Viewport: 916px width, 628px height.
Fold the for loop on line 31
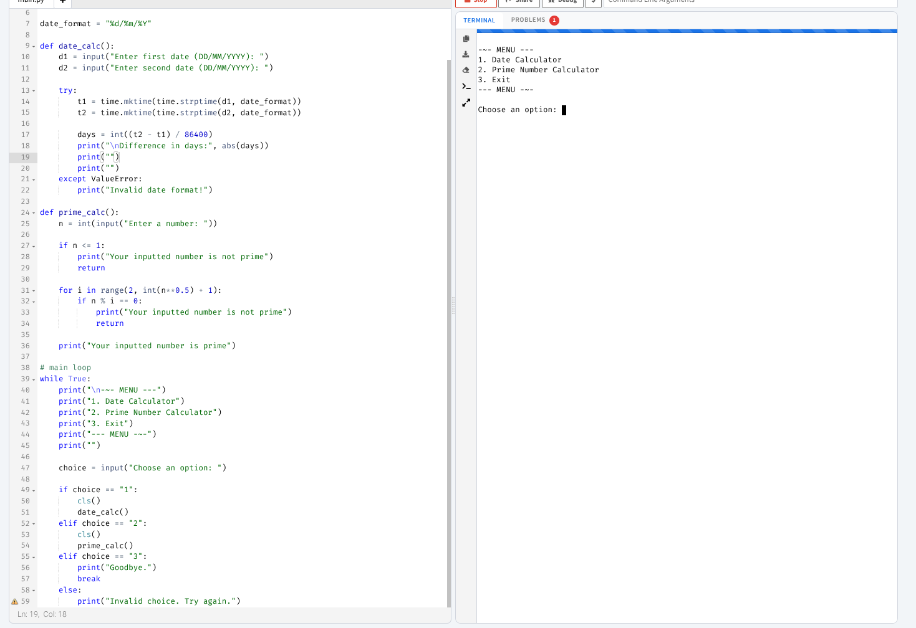34,291
